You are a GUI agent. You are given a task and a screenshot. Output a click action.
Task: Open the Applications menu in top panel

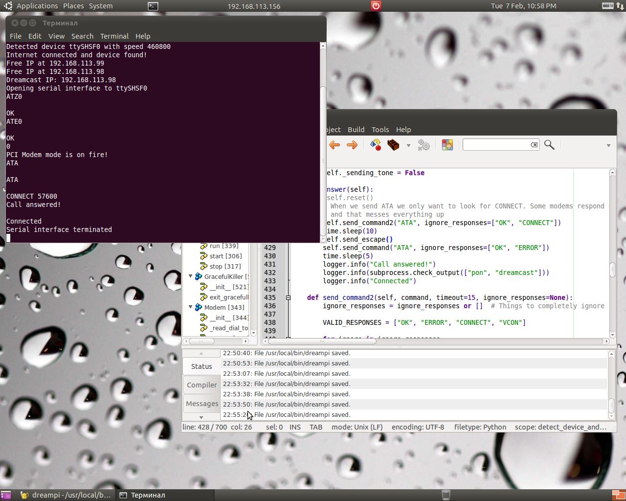(x=37, y=6)
